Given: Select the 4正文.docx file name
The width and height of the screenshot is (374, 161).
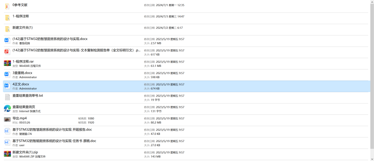Looking at the screenshot, I should (x=21, y=84).
